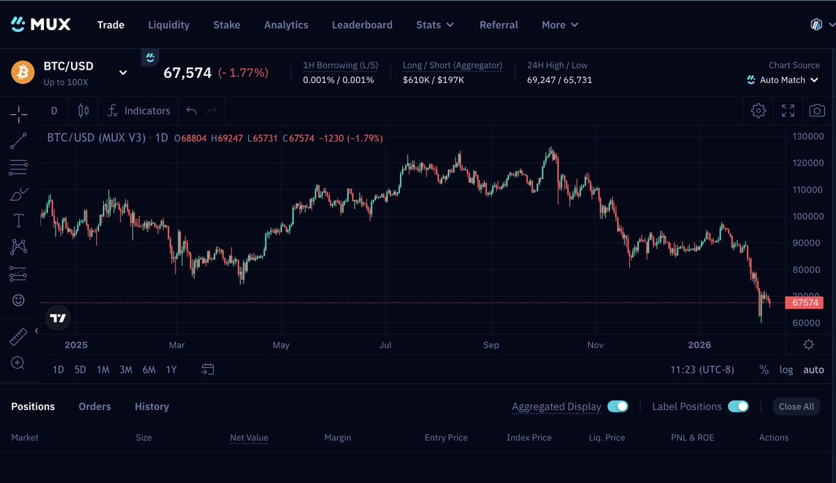
Task: Collapse the drawing toolbar arrow
Action: pos(36,331)
